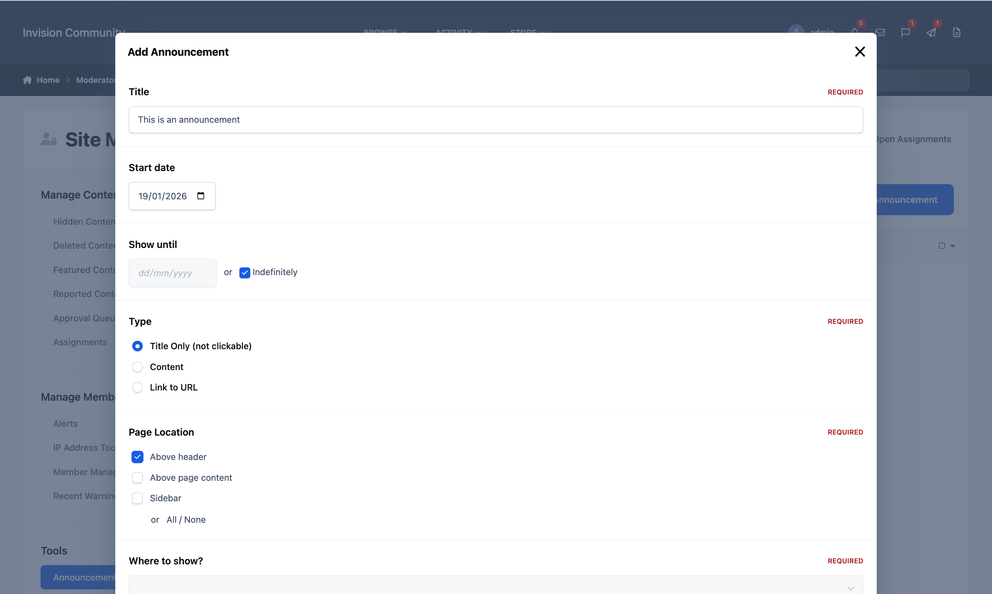Select None page locations link
This screenshot has width=992, height=594.
[195, 520]
